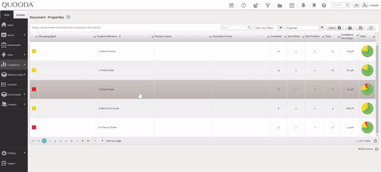Open Property Reference column filter arrow
Screen dimensions: 381x172
(x=152, y=37)
